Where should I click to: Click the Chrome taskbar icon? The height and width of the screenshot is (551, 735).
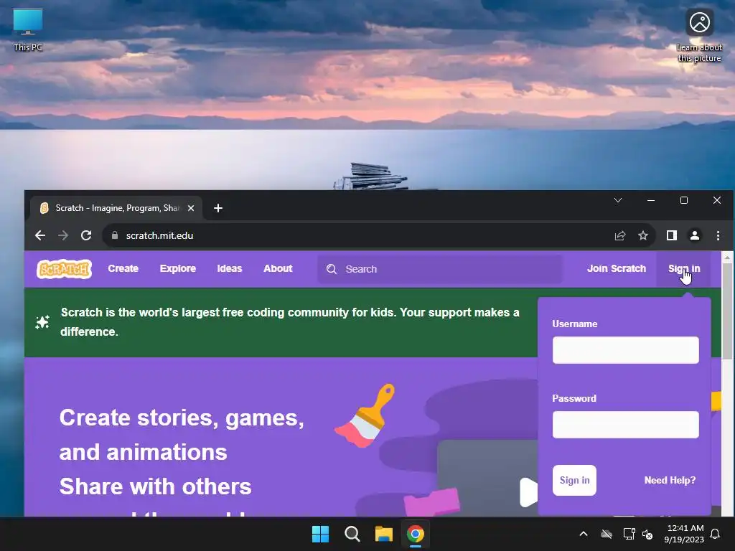coord(416,534)
